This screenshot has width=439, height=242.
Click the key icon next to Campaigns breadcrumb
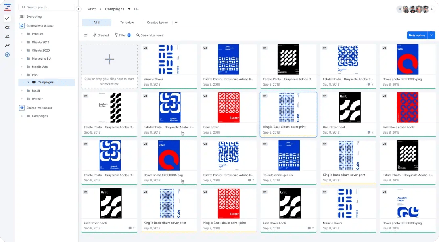pos(136,8)
